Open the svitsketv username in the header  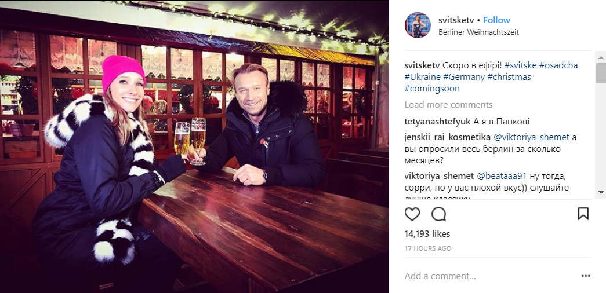click(456, 20)
